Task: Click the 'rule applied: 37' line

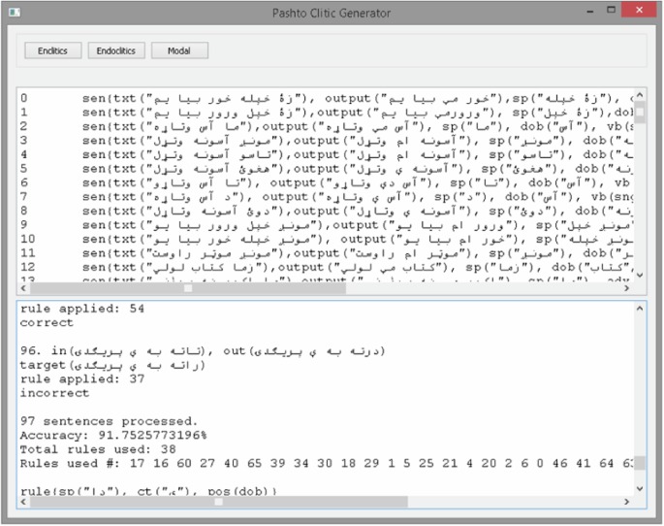Action: point(82,378)
